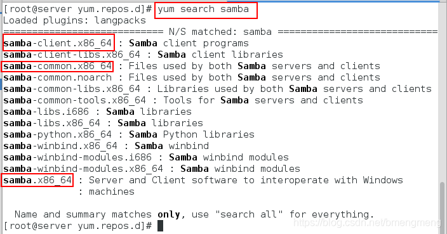This screenshot has height=234, width=447.
Task: Select 'Server and Client software to interoperate' text
Action: pos(209,180)
